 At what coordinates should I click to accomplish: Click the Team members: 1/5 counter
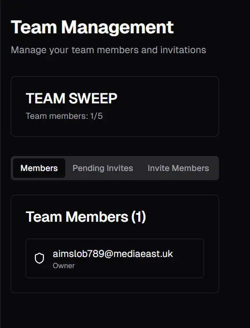(64, 116)
